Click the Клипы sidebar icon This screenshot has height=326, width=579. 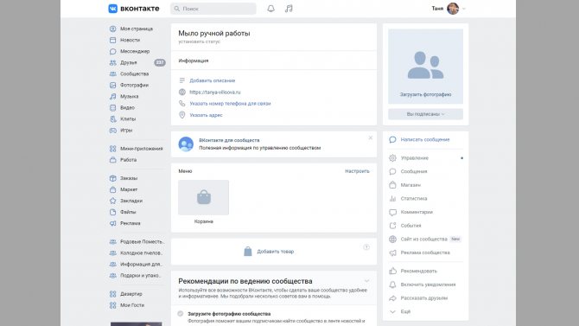click(x=113, y=119)
